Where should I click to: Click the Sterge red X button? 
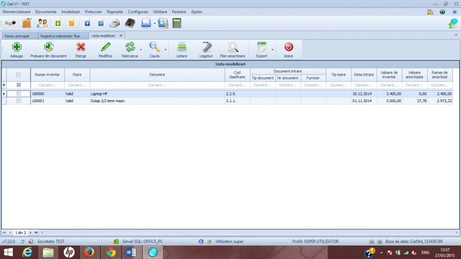pos(81,50)
